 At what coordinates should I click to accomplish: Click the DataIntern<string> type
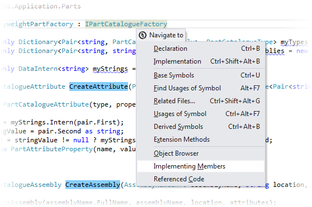pos(54,69)
